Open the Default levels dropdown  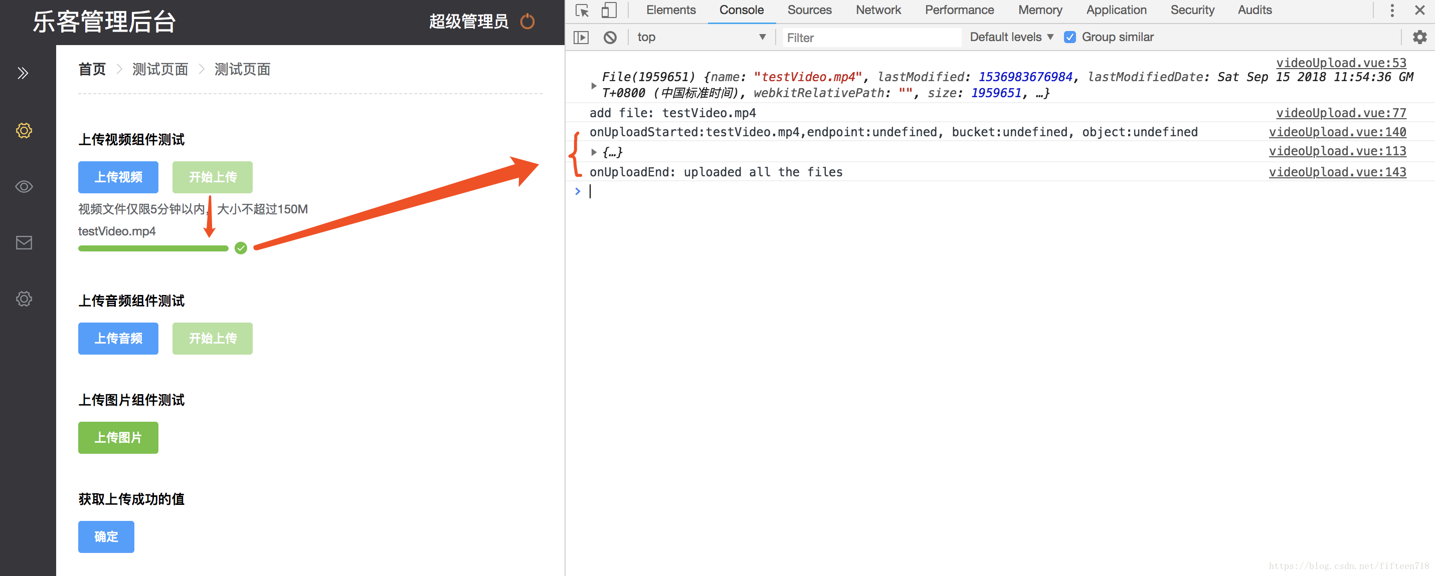coord(1011,37)
